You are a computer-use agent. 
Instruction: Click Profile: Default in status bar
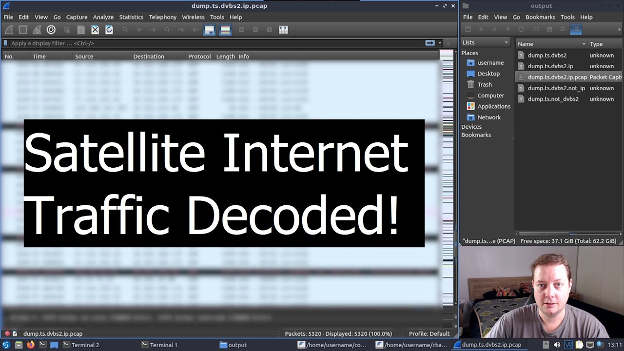[x=429, y=334]
